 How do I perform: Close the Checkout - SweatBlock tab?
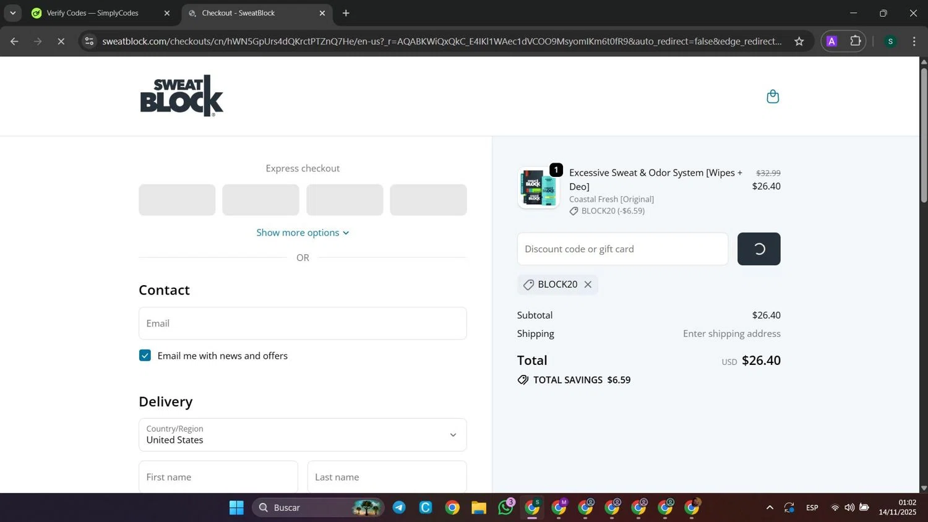[x=322, y=13]
